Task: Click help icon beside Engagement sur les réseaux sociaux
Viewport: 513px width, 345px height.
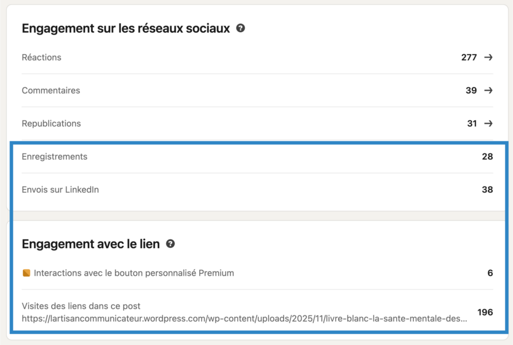Action: (240, 29)
